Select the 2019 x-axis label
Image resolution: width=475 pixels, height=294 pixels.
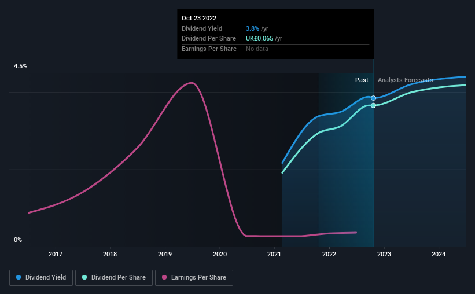[x=165, y=254]
